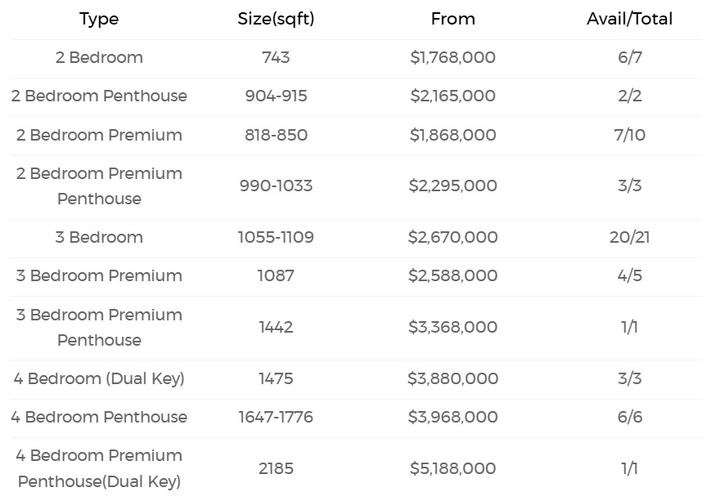Viewport: 702px width, 501px height.
Task: Click the Avail/Total column header
Action: [x=629, y=19]
